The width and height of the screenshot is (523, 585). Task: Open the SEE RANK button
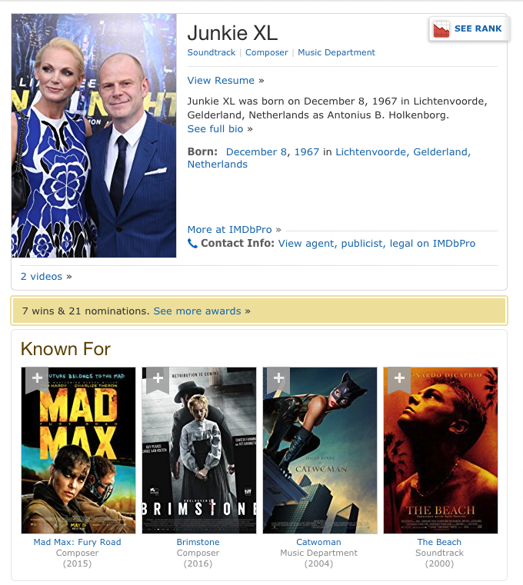pos(469,28)
